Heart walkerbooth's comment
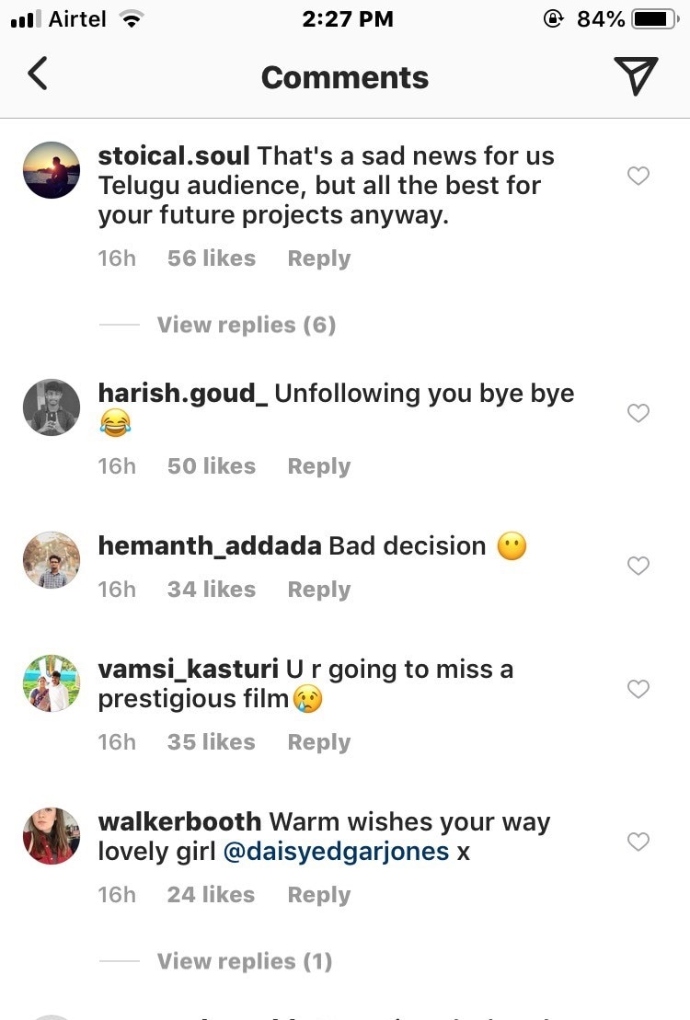The width and height of the screenshot is (690, 1020). click(638, 842)
